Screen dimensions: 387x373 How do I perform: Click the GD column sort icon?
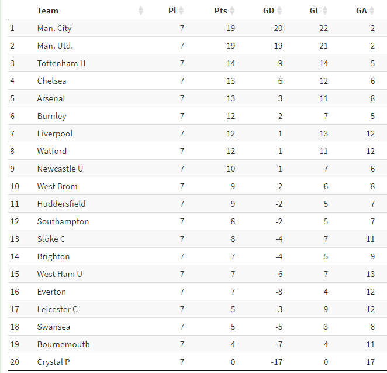[279, 11]
